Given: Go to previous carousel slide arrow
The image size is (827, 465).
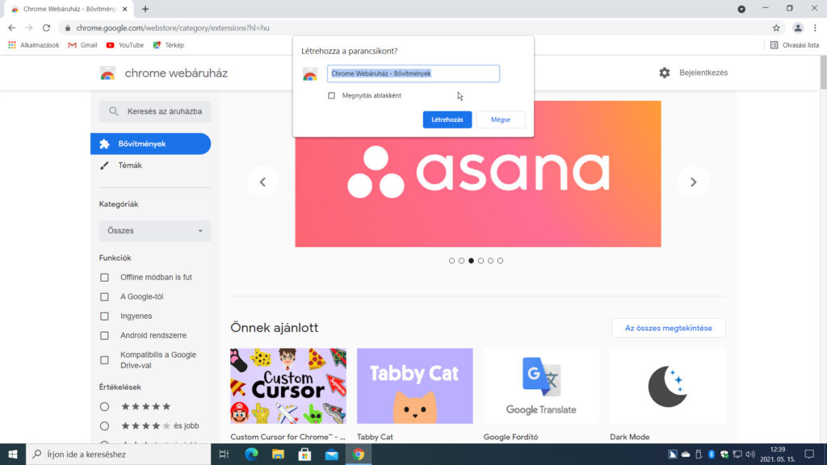Looking at the screenshot, I should click(x=262, y=182).
